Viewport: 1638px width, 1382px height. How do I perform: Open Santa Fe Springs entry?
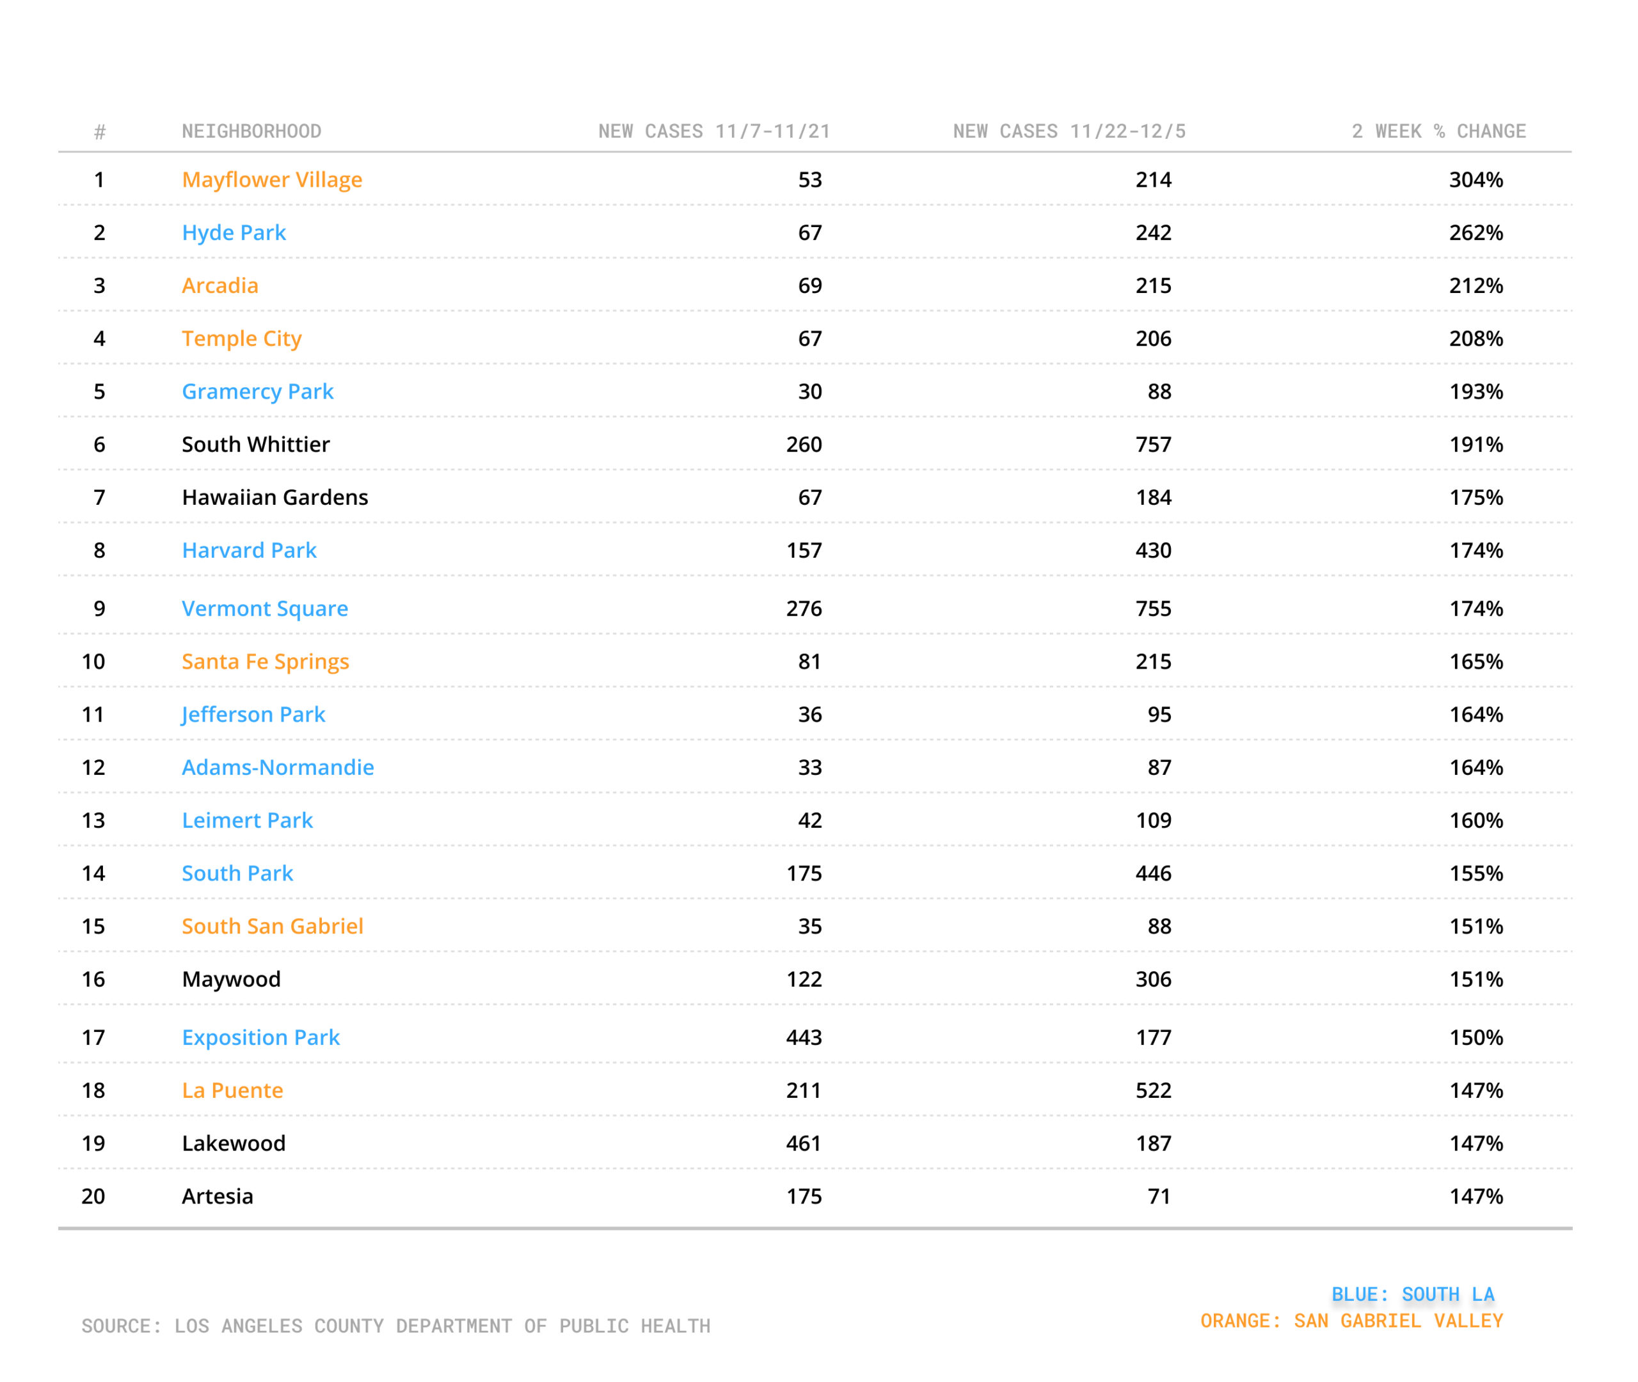tap(266, 662)
